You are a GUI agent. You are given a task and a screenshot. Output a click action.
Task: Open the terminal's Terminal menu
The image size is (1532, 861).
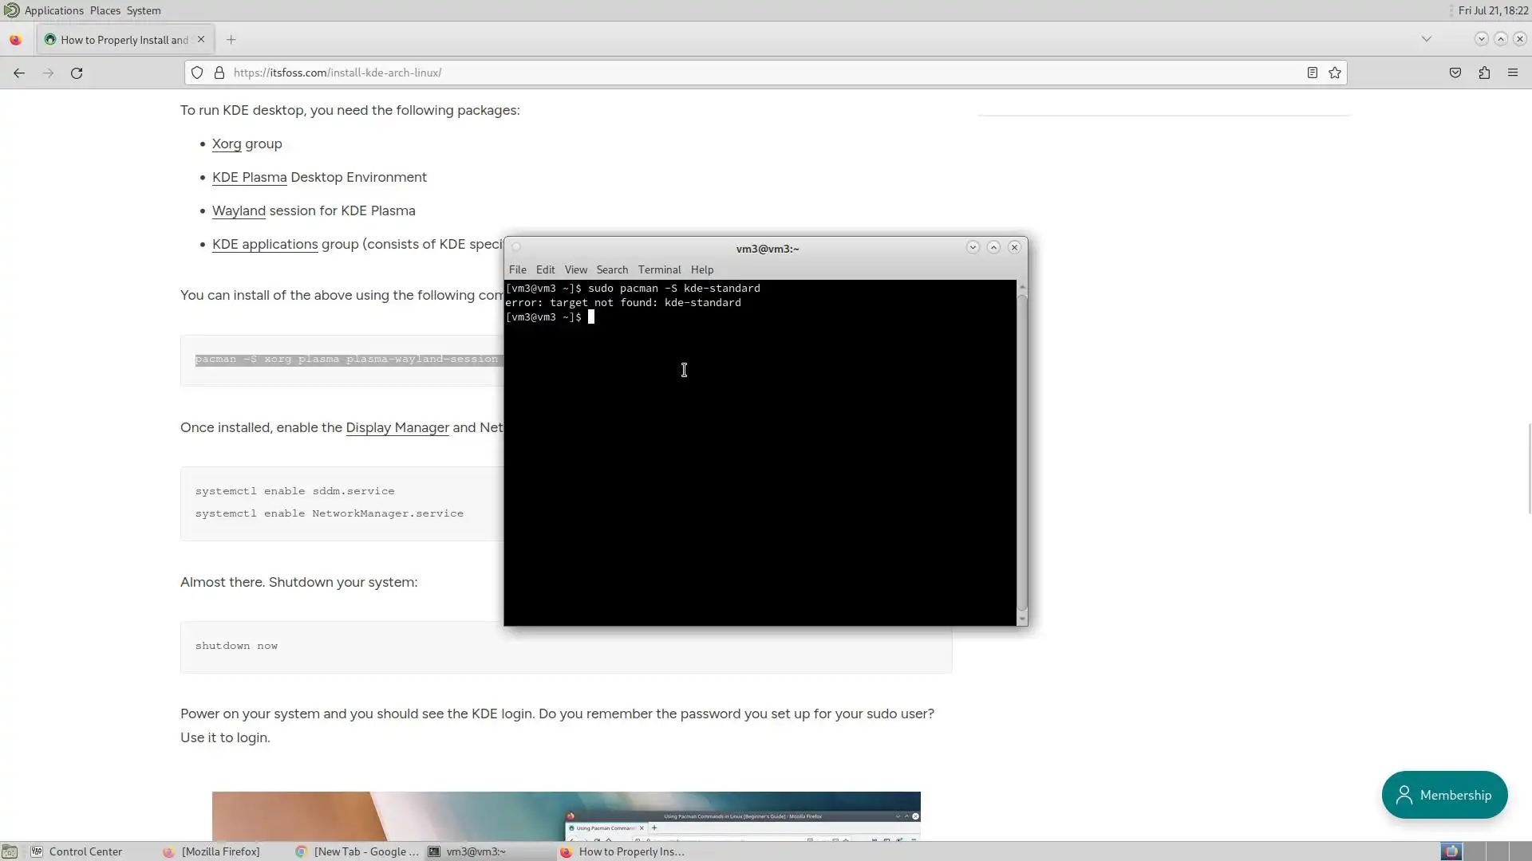[x=659, y=269]
